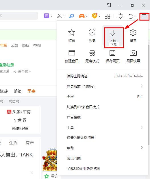
Task: Click the 反馈 feedback link
Action: pyautogui.click(x=15, y=45)
